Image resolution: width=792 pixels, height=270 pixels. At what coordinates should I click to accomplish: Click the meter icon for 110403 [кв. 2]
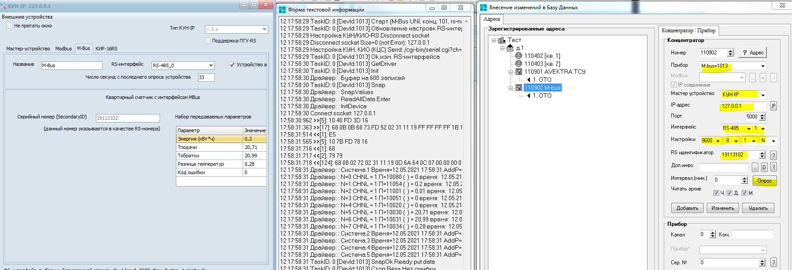518,64
